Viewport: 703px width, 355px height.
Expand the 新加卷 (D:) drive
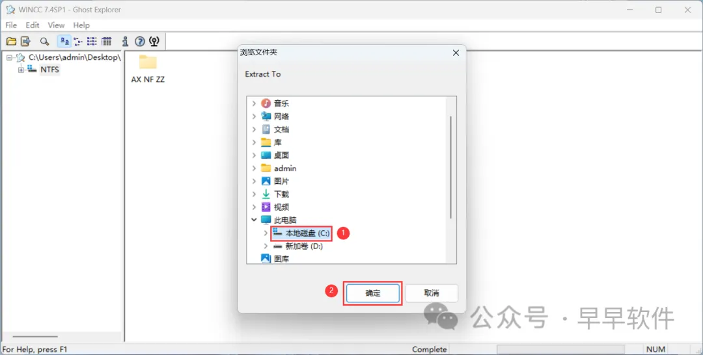point(266,246)
